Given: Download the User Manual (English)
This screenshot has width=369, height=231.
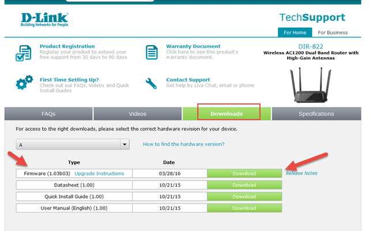Looking at the screenshot, I should coord(244,208).
